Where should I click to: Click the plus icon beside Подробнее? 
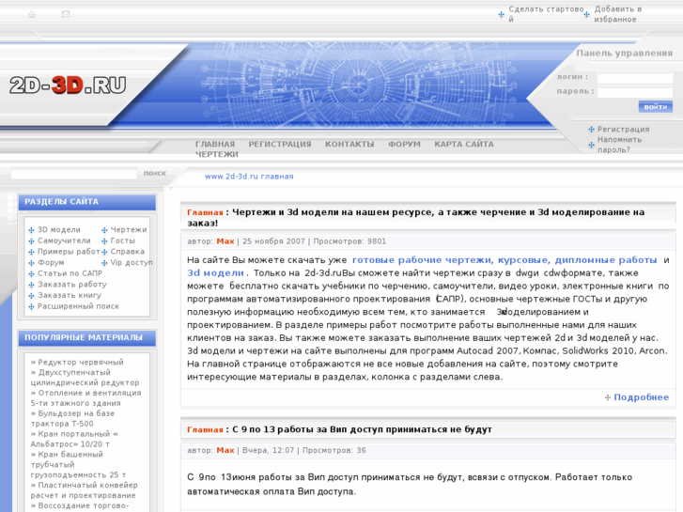coord(608,397)
